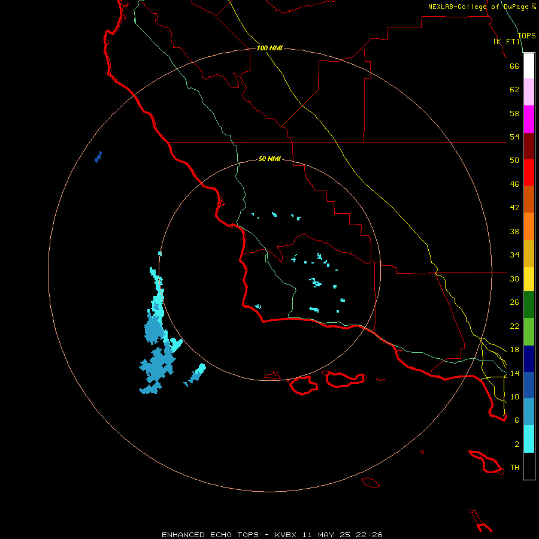Click legend value '62'
The height and width of the screenshot is (539, 539).
tap(514, 90)
